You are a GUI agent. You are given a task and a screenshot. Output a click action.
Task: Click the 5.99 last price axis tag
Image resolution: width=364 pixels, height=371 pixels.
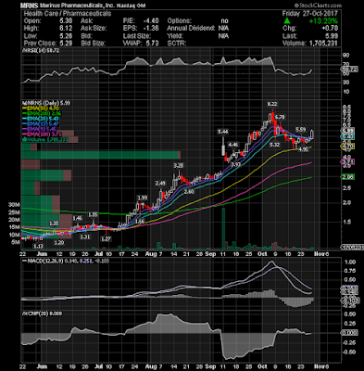[348, 131]
